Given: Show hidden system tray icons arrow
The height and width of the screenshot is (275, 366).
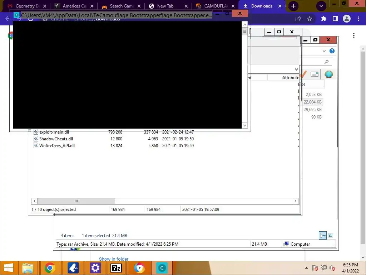Looking at the screenshot, I should tap(306, 268).
